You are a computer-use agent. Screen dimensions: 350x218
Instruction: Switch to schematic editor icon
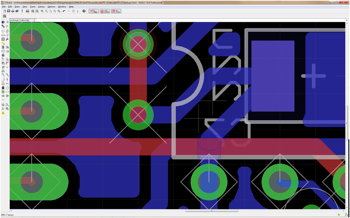[x=22, y=11]
